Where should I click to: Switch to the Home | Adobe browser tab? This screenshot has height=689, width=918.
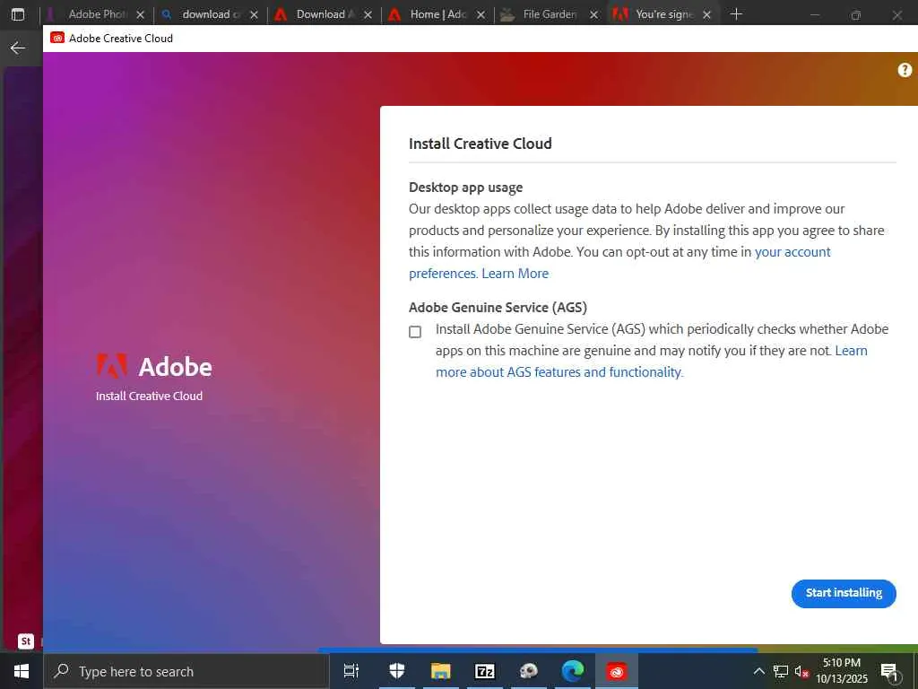click(x=437, y=14)
